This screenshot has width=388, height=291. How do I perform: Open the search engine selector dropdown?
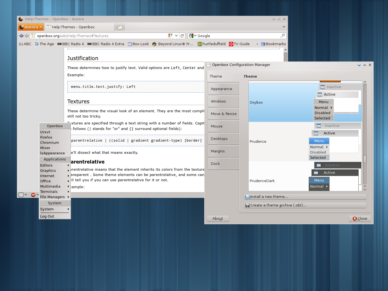(x=195, y=36)
